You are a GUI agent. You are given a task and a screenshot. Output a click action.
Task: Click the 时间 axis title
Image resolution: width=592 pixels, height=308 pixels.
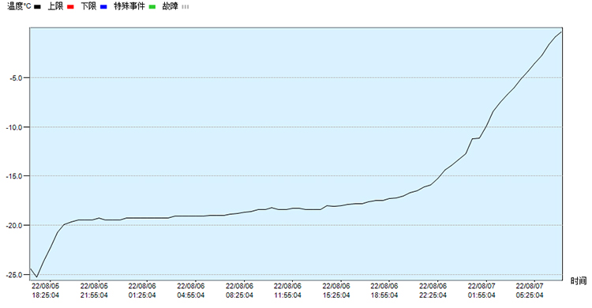tap(579, 281)
